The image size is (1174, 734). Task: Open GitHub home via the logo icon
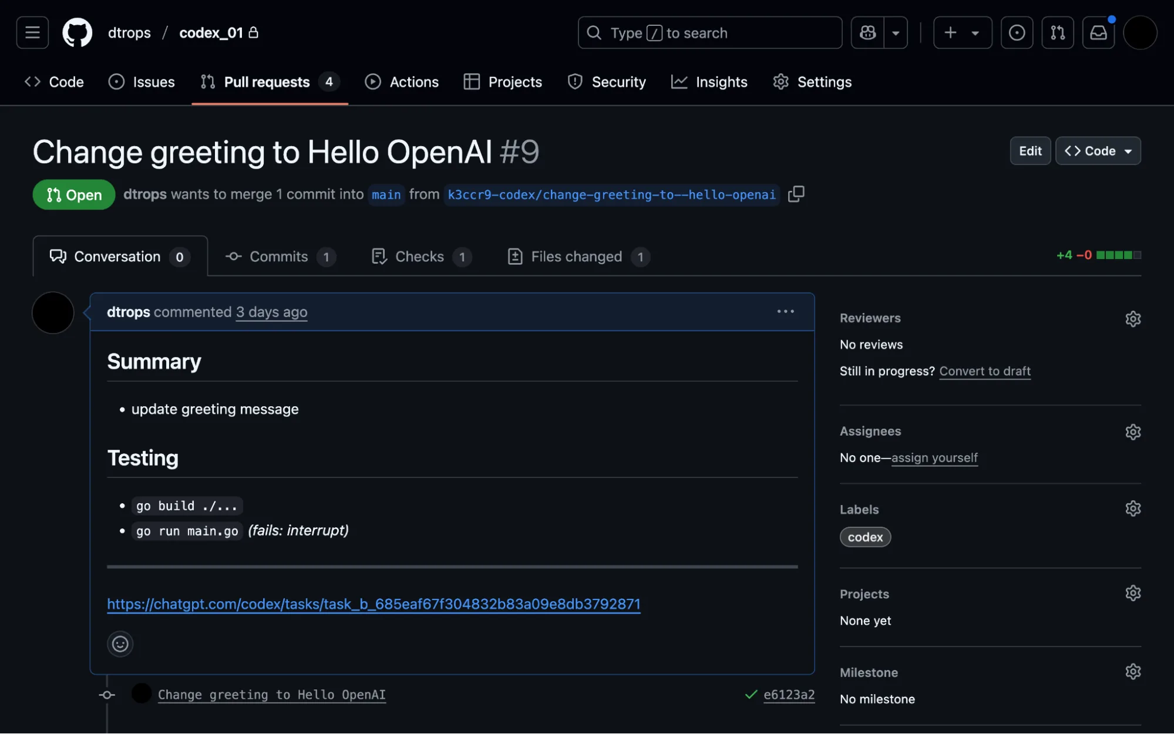[x=77, y=32]
